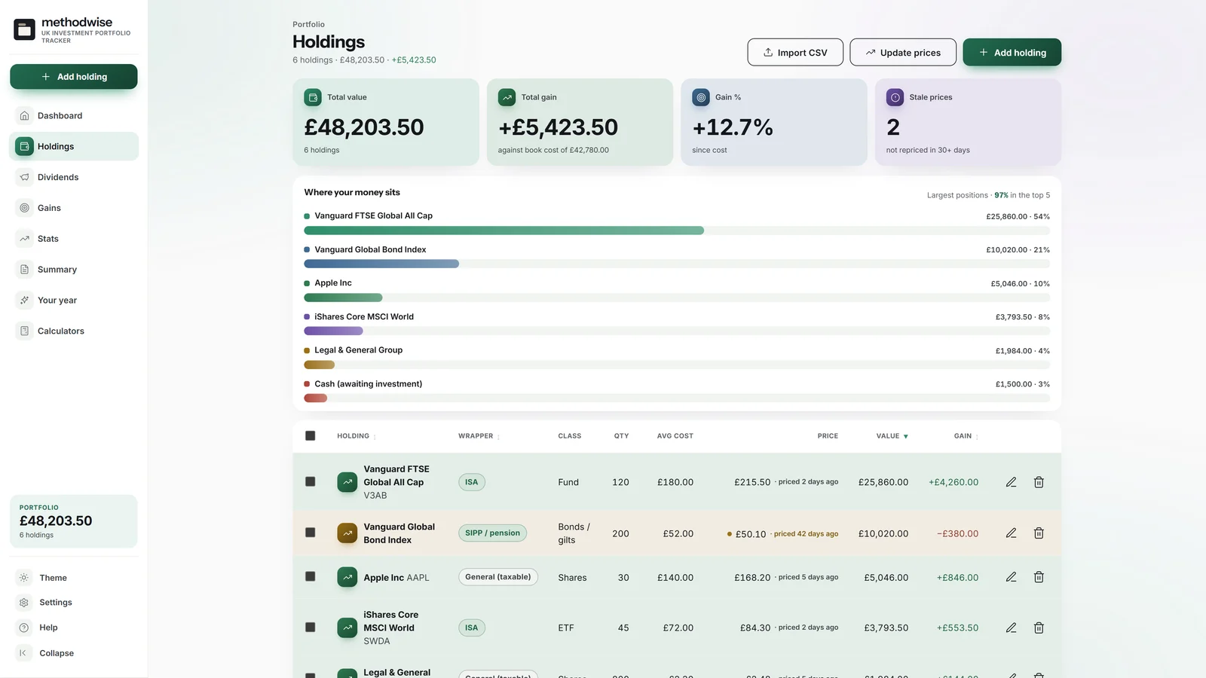Click the Help question mark icon
Screen dimensions: 1206x678
pos(24,628)
